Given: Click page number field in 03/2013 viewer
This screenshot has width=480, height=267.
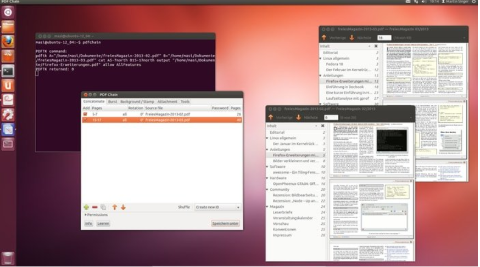Looking at the screenshot, I should click(384, 38).
